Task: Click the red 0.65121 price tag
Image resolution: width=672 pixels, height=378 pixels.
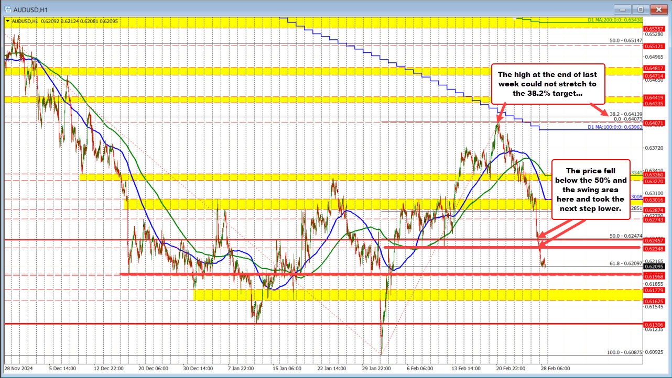Action: pyautogui.click(x=655, y=46)
